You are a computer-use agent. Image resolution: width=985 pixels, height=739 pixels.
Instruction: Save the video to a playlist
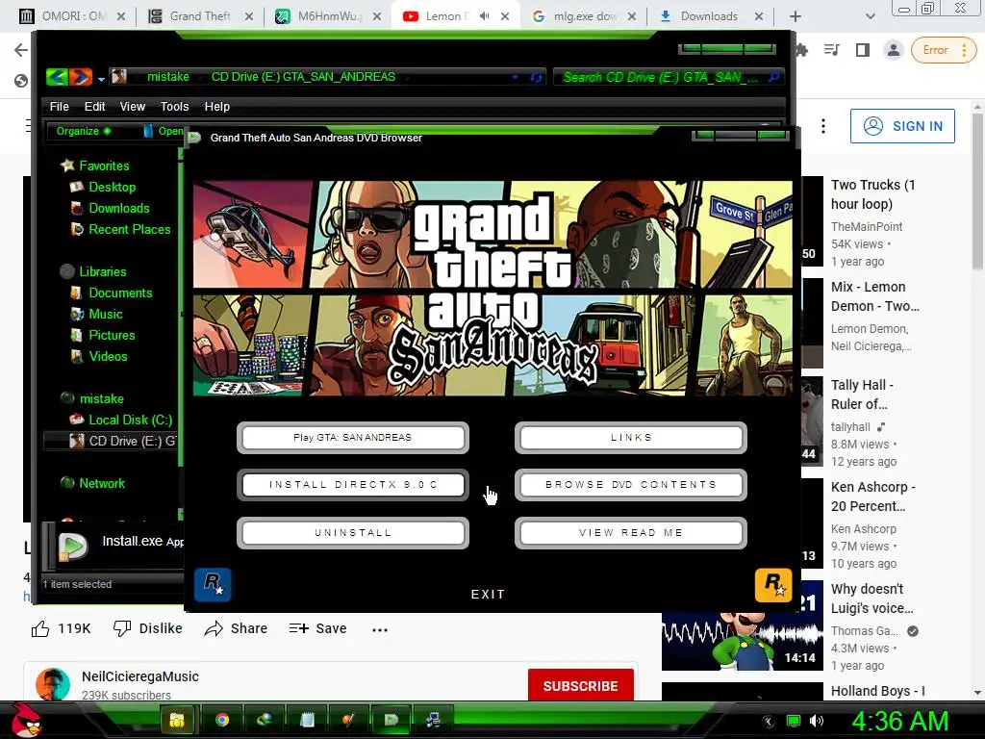[317, 628]
